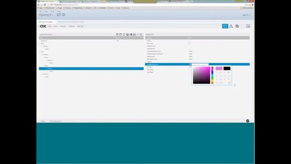Click the browser reload icon
The width and height of the screenshot is (291, 164).
[45, 5]
